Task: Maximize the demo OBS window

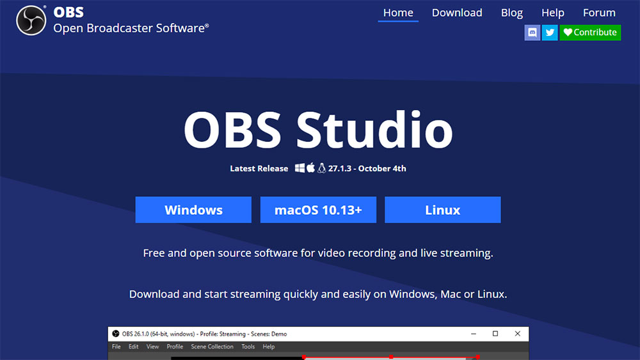Action: [495, 334]
